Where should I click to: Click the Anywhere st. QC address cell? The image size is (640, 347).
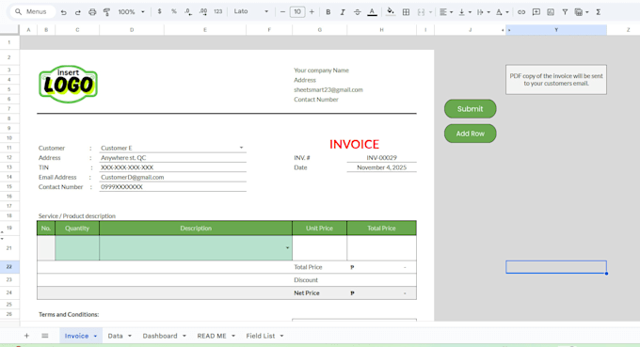click(x=172, y=157)
